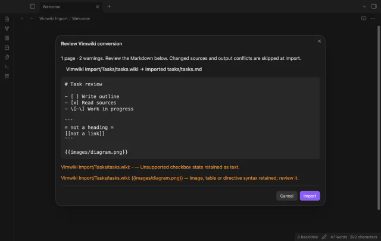Viewport: 381px width, 241px height.
Task: Open the Vimwiki Import breadcrumb folder
Action: coord(54,18)
